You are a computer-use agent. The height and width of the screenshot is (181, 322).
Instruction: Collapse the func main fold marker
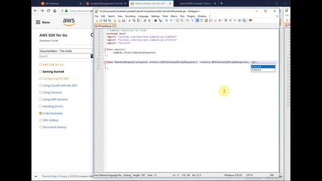(x=105, y=49)
